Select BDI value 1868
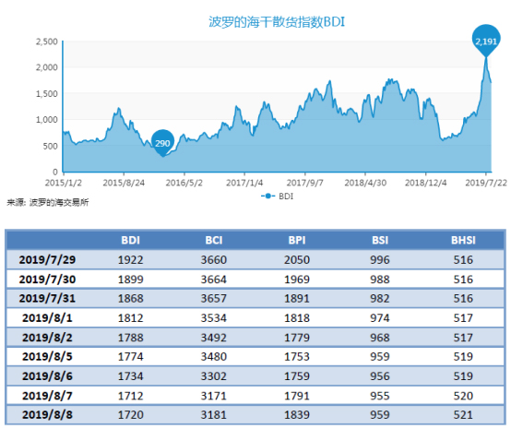Image resolution: width=511 pixels, height=429 pixels. tap(130, 298)
